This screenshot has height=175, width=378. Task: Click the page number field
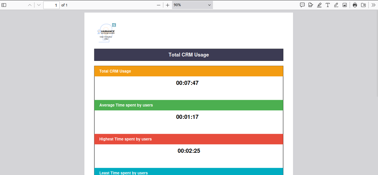coord(51,5)
